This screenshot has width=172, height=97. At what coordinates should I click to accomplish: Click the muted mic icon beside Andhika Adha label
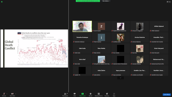tap(112, 42)
